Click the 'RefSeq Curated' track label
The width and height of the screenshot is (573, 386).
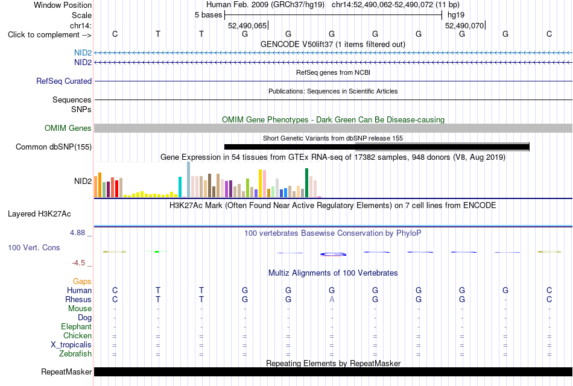(x=64, y=81)
